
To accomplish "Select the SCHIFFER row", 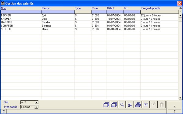I will coord(89,26).
